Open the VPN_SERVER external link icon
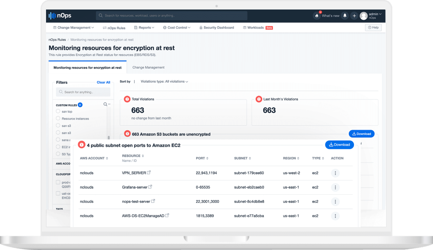Viewport: 433px width, 250px height. (149, 173)
